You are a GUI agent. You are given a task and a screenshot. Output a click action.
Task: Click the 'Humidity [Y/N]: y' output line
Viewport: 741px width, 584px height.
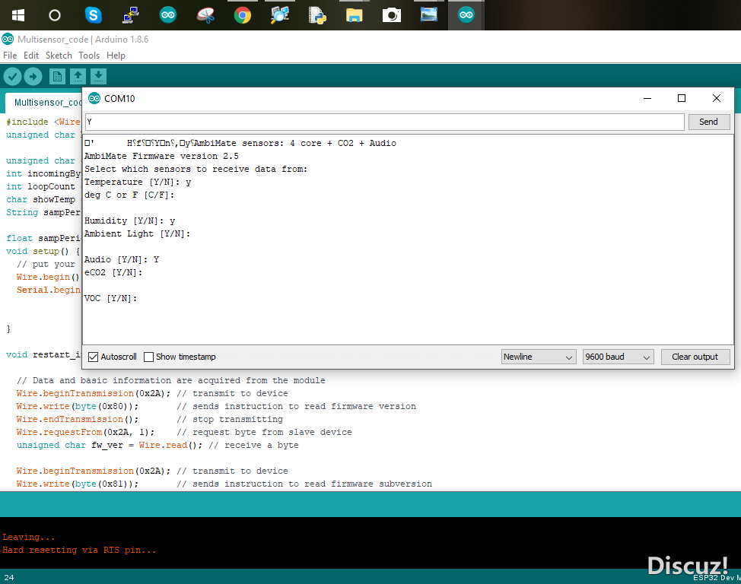click(129, 221)
